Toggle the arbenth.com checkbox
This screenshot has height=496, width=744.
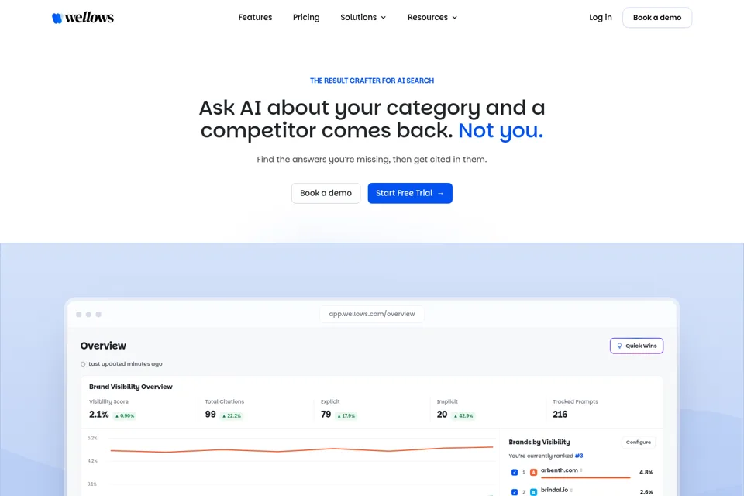coord(515,472)
